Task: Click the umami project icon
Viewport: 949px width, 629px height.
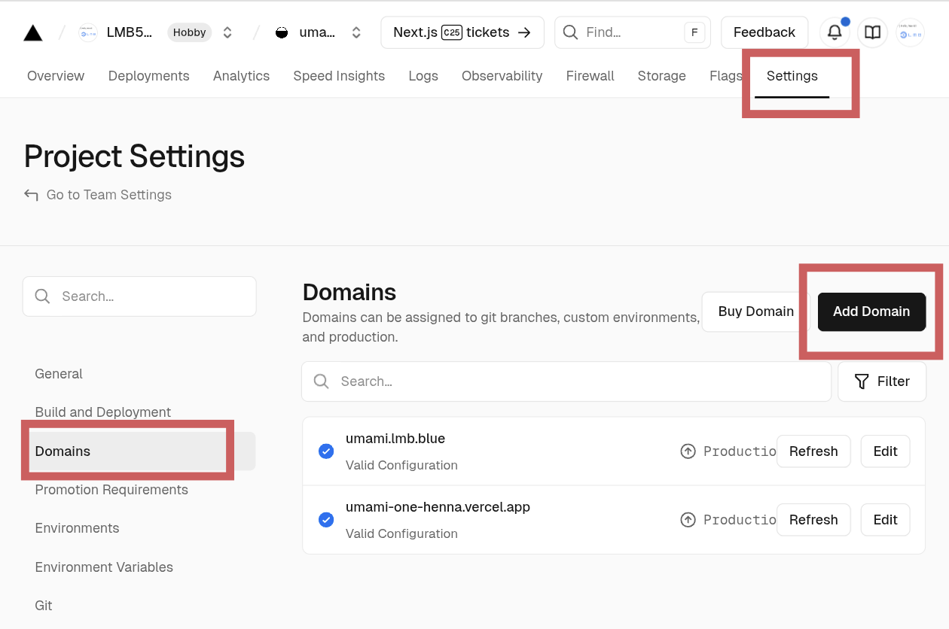Action: (x=282, y=32)
